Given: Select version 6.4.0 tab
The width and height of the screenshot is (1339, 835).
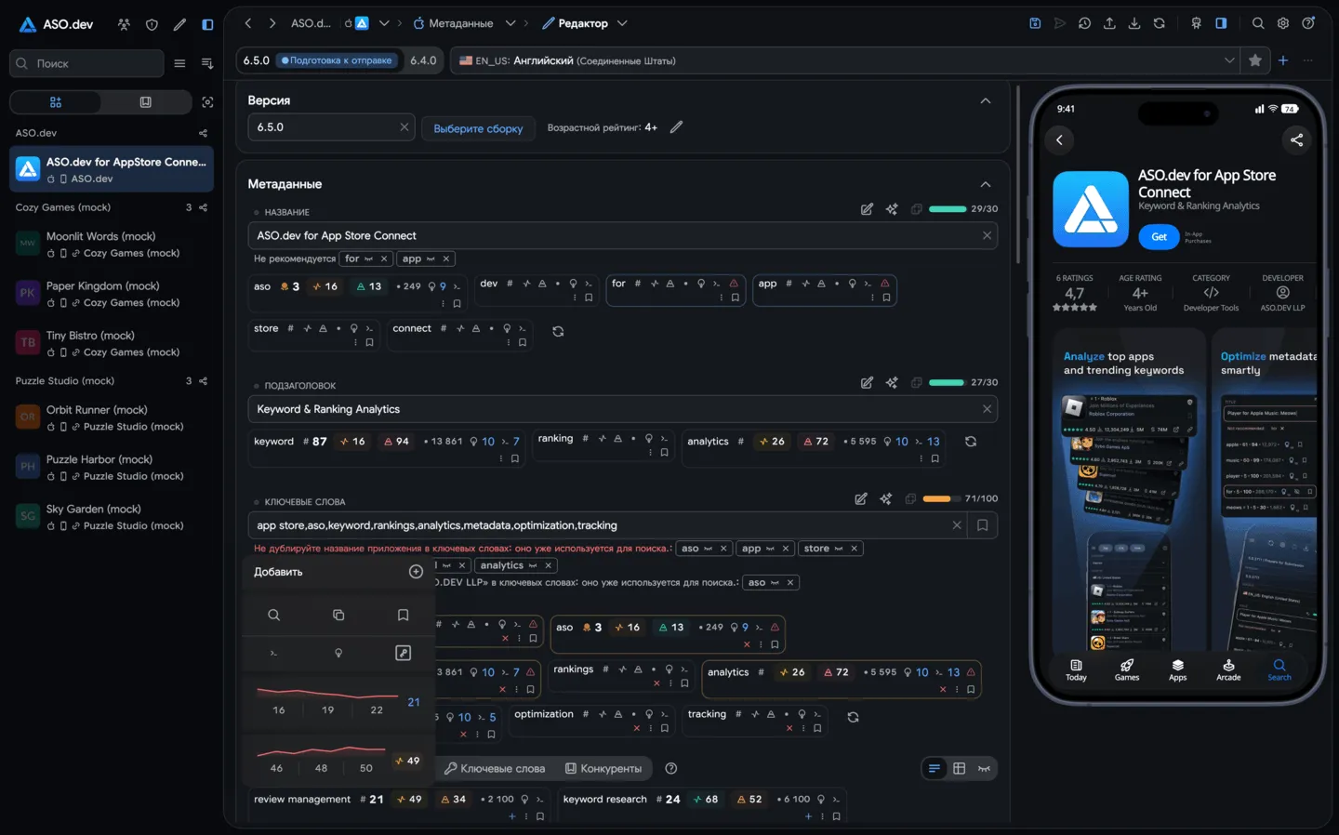Looking at the screenshot, I should (x=423, y=60).
